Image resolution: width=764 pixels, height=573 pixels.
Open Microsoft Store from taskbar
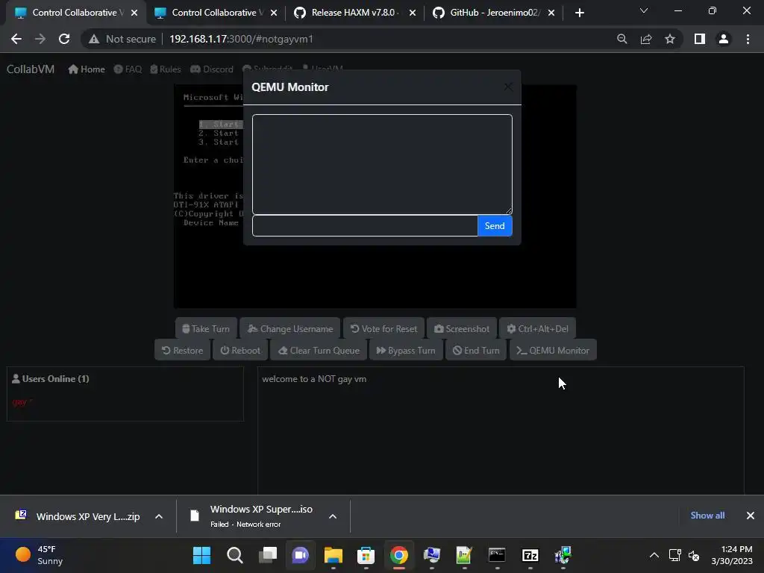point(366,555)
